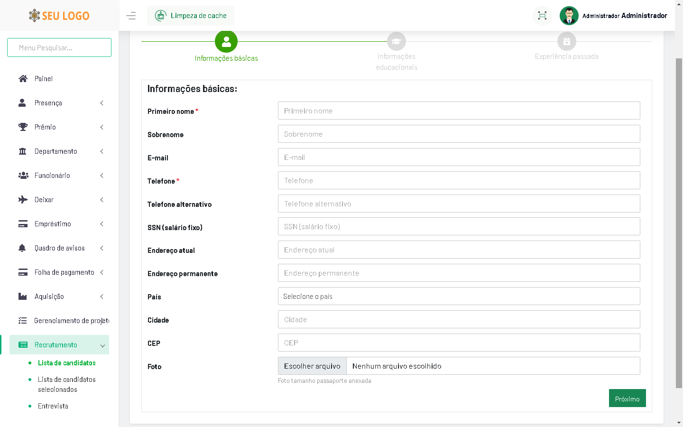Click the hamburger menu toggle icon
This screenshot has width=683, height=427.
pyautogui.click(x=131, y=16)
